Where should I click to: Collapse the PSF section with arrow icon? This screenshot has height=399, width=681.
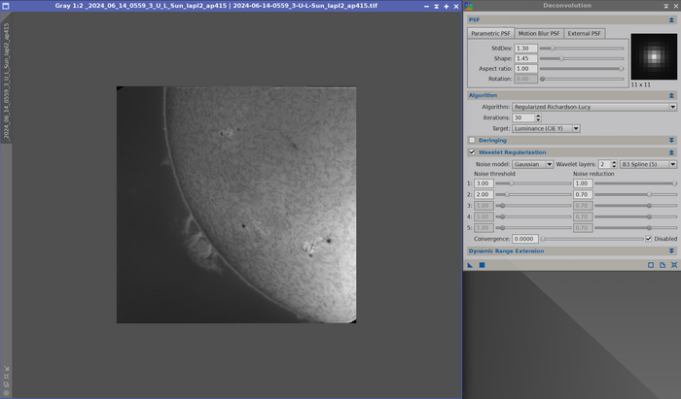671,18
